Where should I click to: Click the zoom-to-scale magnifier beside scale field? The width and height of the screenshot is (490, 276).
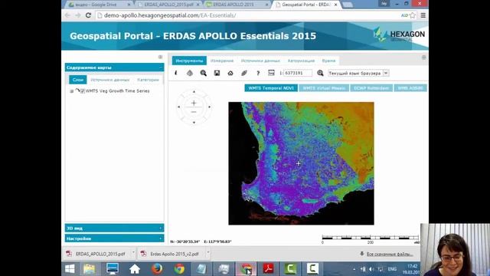320,73
